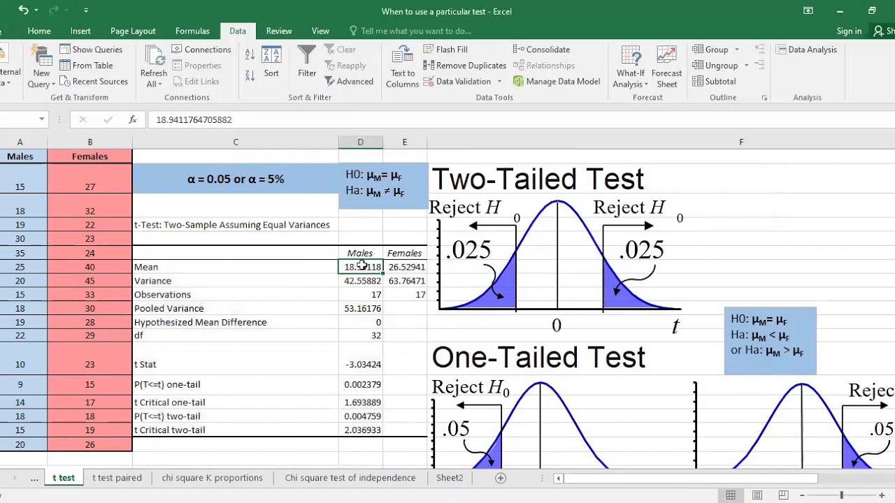Open Ribbon Display Options

(x=808, y=10)
